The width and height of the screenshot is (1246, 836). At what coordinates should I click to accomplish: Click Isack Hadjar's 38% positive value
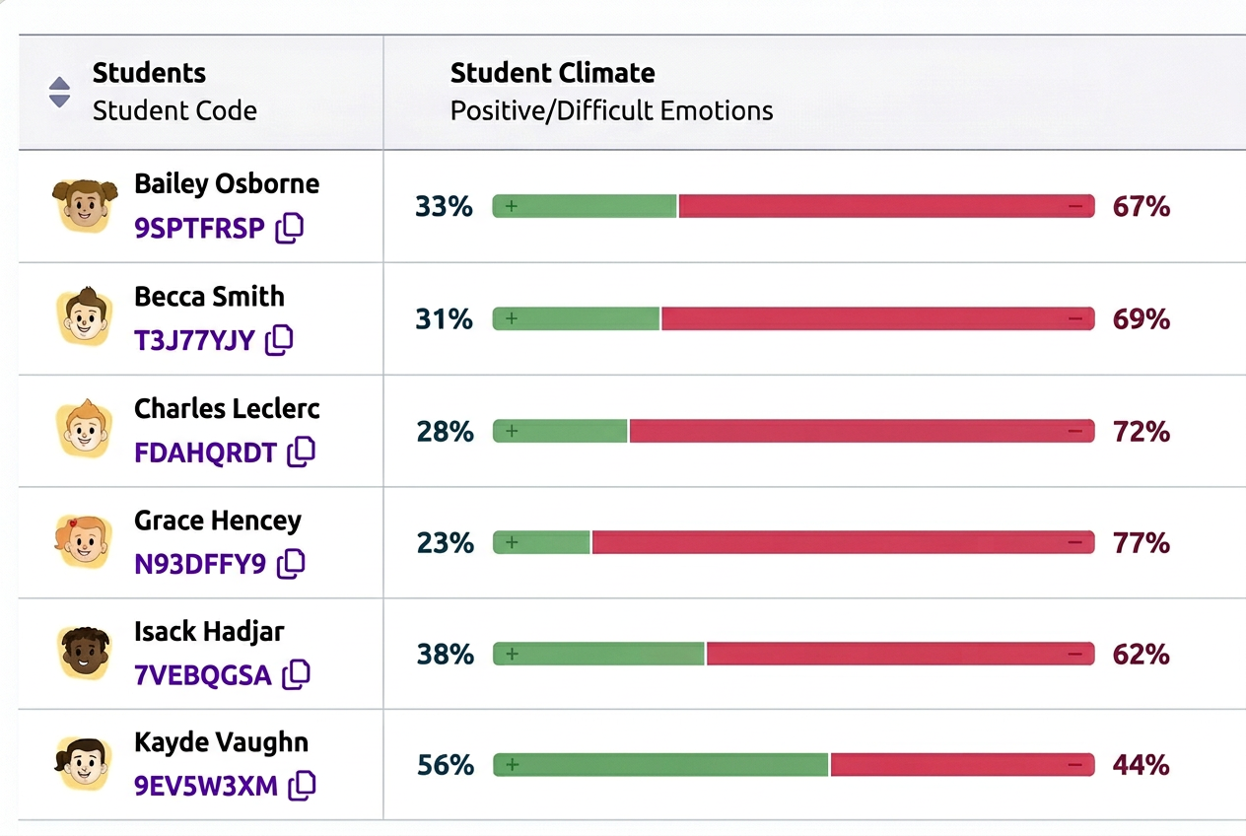click(445, 655)
